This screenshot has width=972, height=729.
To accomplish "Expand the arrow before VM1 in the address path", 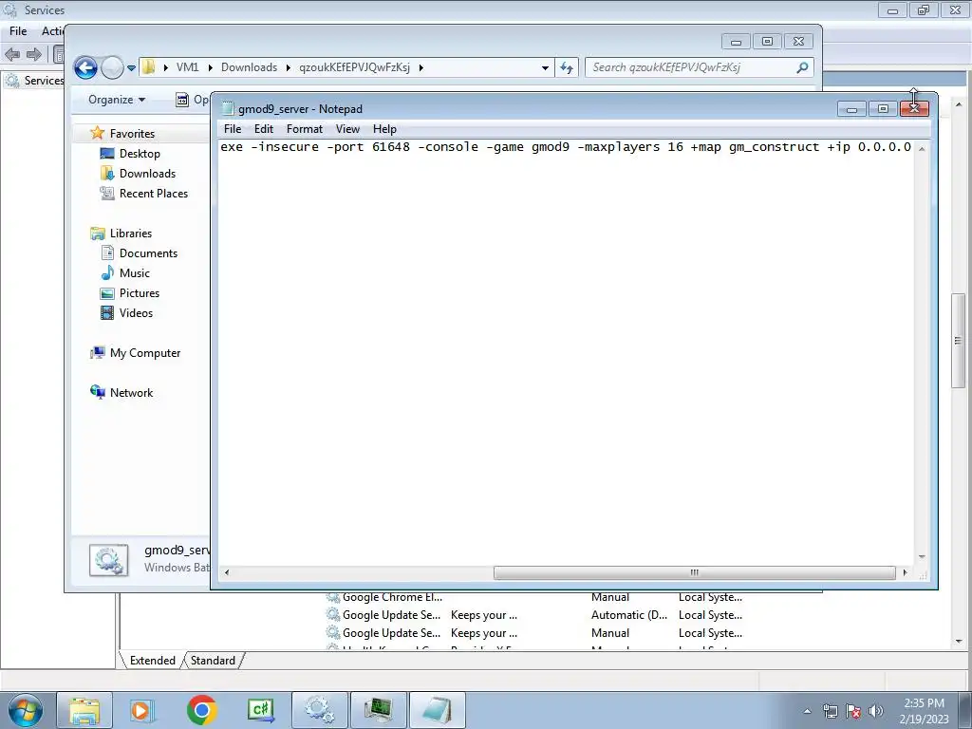I will pos(165,67).
